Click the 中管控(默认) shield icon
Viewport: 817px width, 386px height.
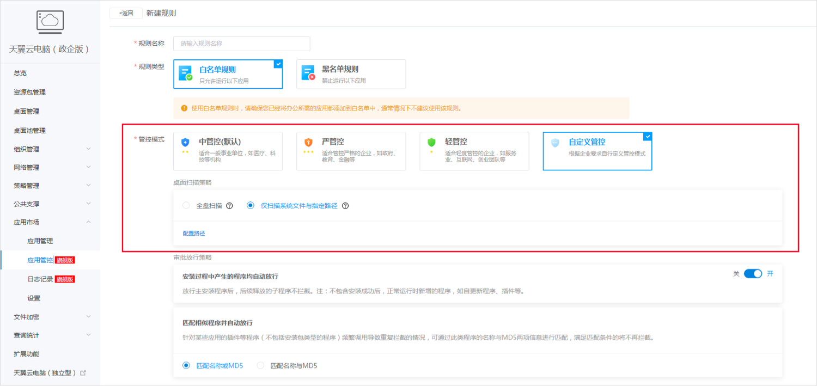pyautogui.click(x=185, y=143)
